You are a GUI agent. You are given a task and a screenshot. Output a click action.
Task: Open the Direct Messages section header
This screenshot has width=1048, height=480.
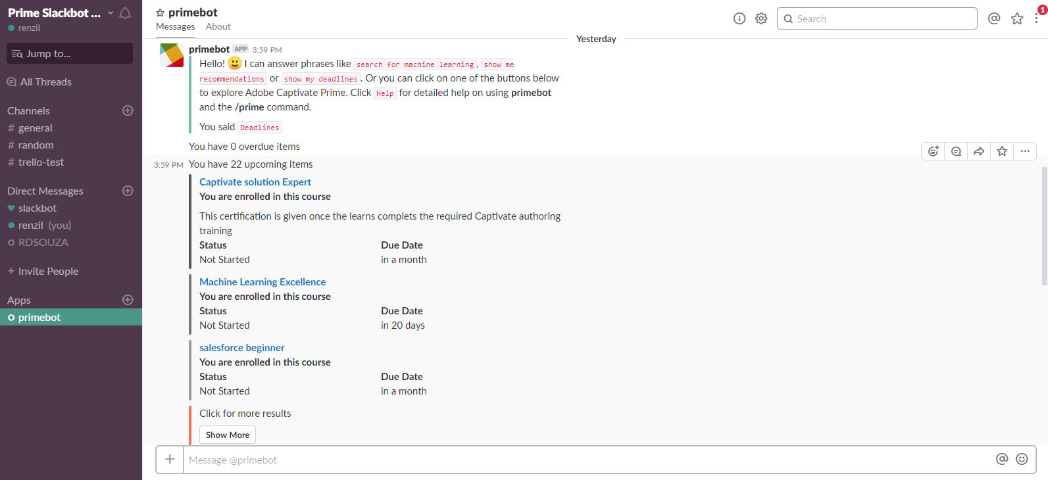(45, 191)
